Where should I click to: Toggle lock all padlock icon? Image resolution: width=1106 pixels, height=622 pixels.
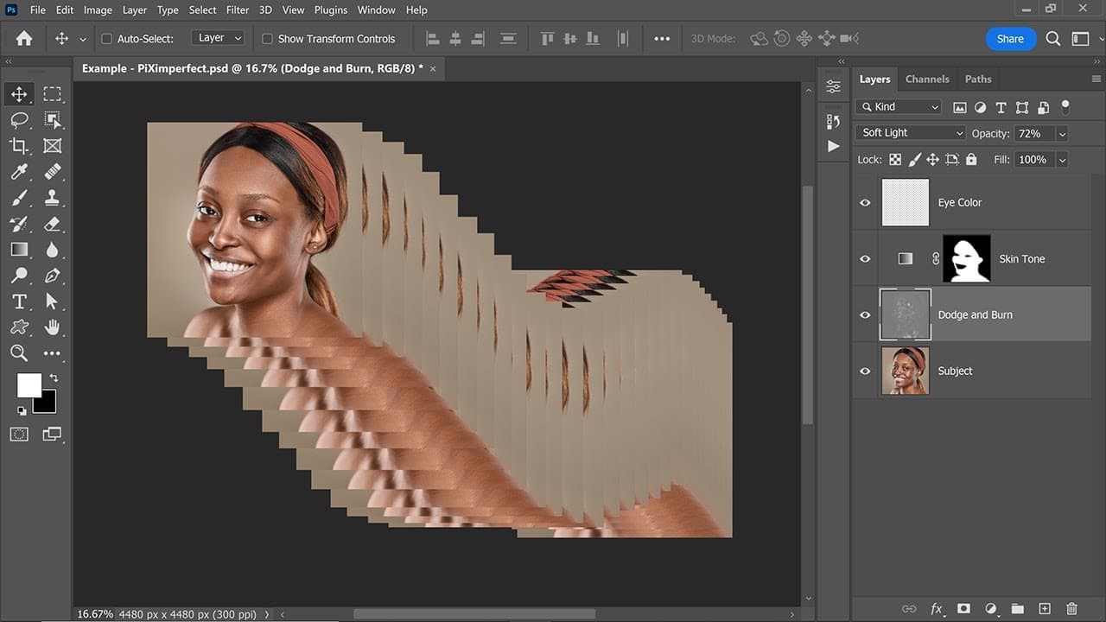971,160
